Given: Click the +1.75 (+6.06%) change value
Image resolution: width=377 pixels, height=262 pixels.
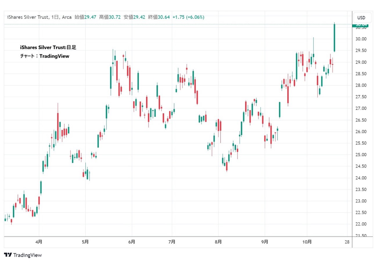Looking at the screenshot, I should tap(188, 17).
